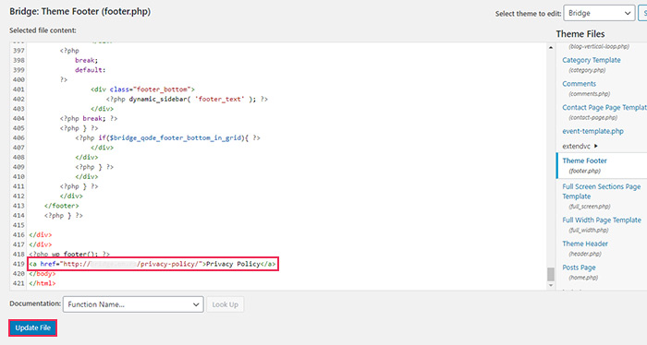Open Full Screen Sections Page Template

pos(601,192)
